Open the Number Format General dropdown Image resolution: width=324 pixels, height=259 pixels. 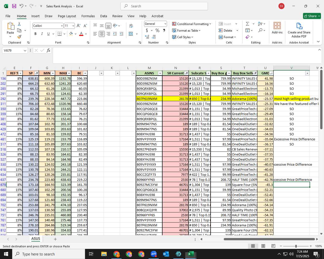click(x=165, y=24)
